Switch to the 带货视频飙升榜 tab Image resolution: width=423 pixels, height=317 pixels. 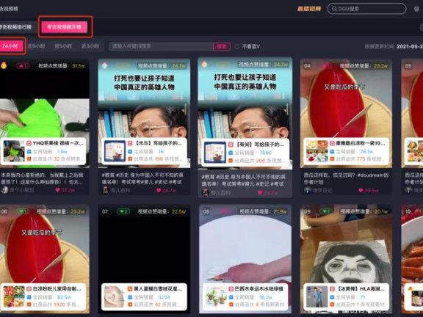pyautogui.click(x=64, y=27)
